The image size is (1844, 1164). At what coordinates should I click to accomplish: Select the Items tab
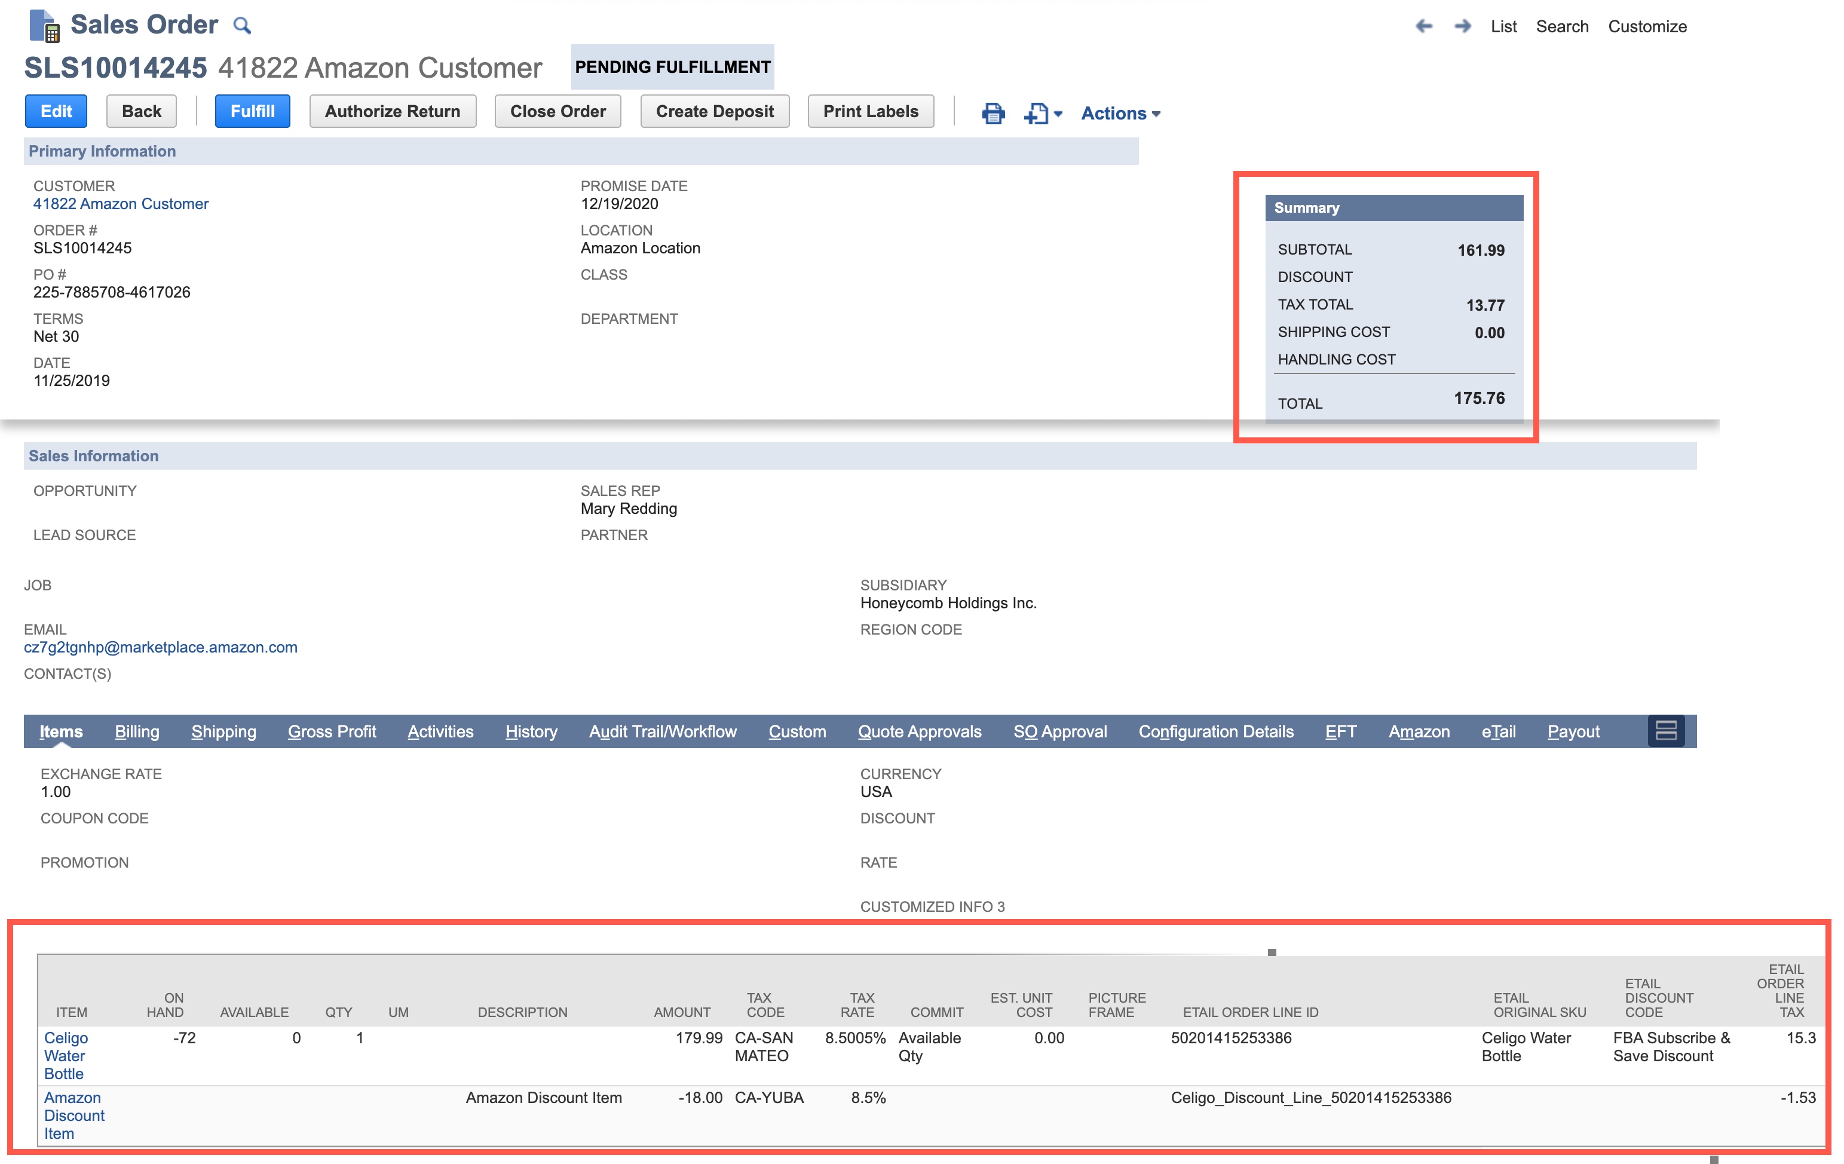60,731
